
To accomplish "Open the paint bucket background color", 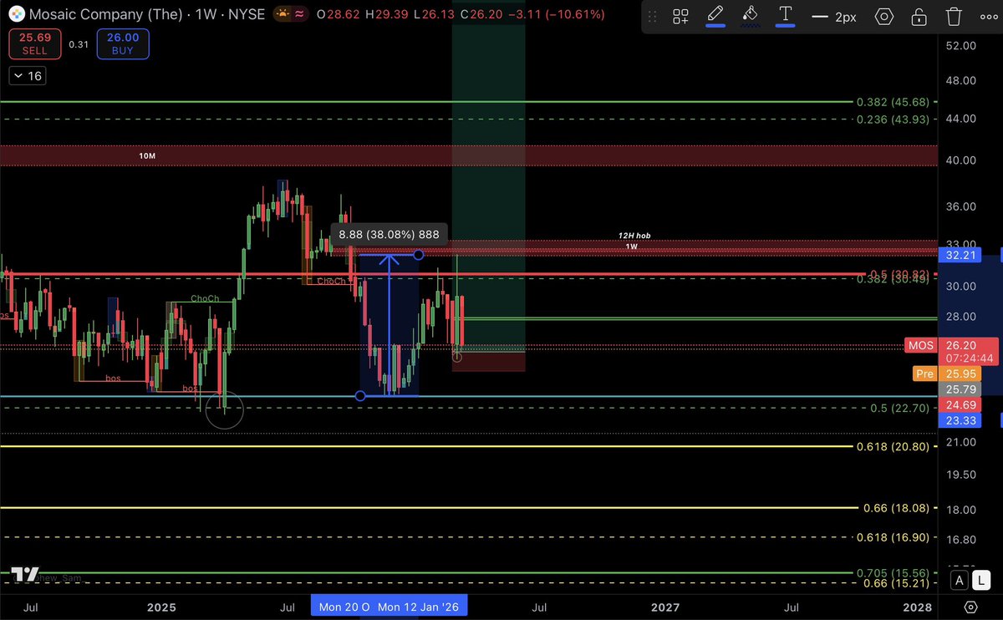I will click(x=750, y=16).
